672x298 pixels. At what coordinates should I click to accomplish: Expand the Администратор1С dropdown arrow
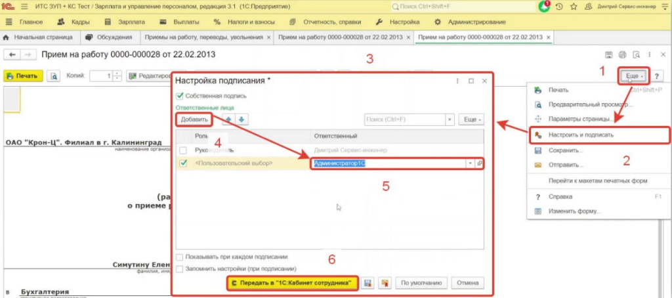[471, 163]
